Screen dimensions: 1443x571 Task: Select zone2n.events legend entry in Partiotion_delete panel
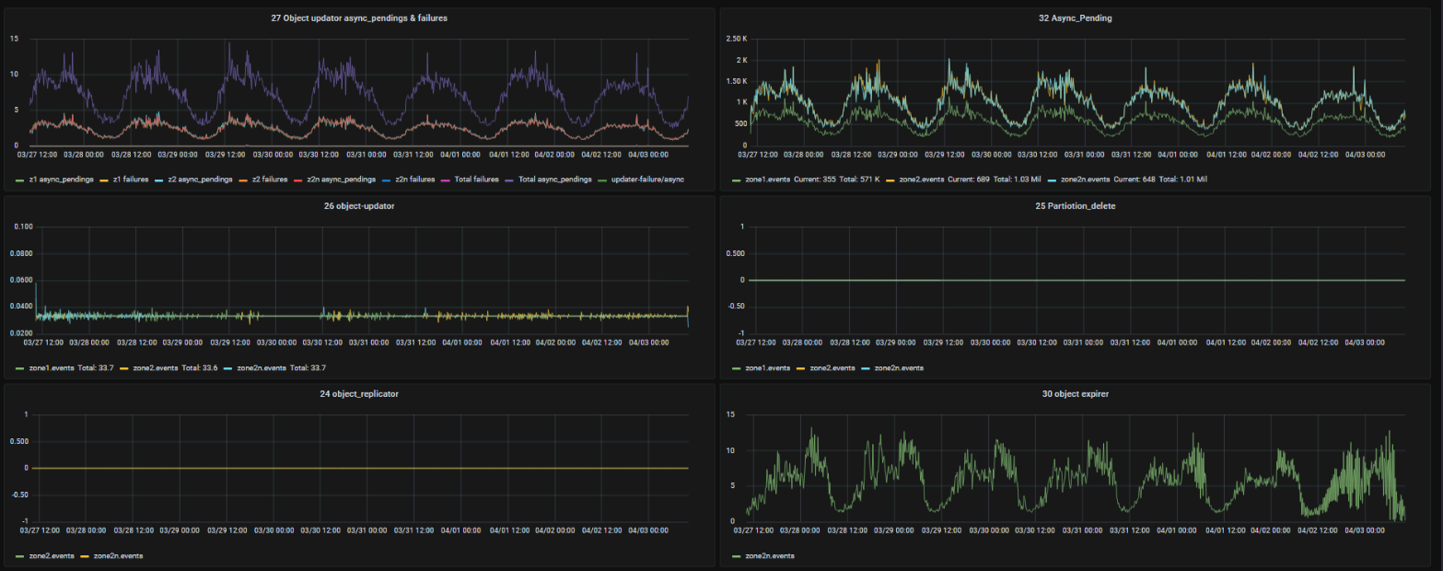[899, 367]
